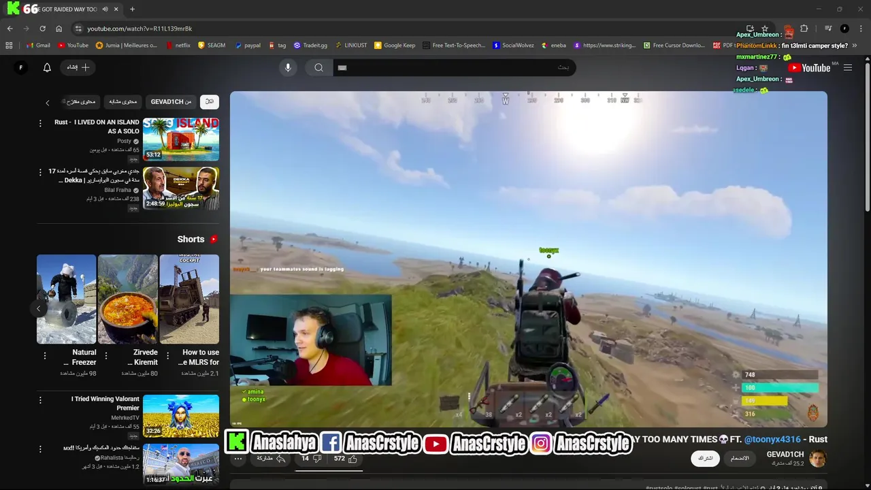Image resolution: width=871 pixels, height=490 pixels.
Task: Open the ISLAND video thumbnail
Action: [181, 140]
